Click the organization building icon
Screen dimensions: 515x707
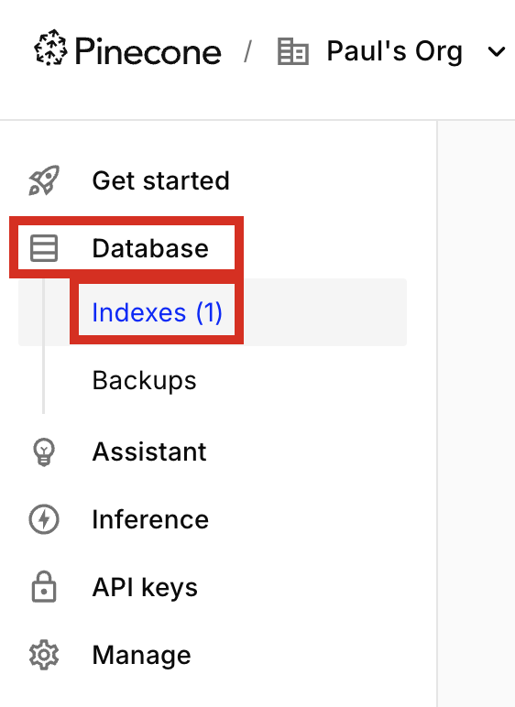click(293, 51)
